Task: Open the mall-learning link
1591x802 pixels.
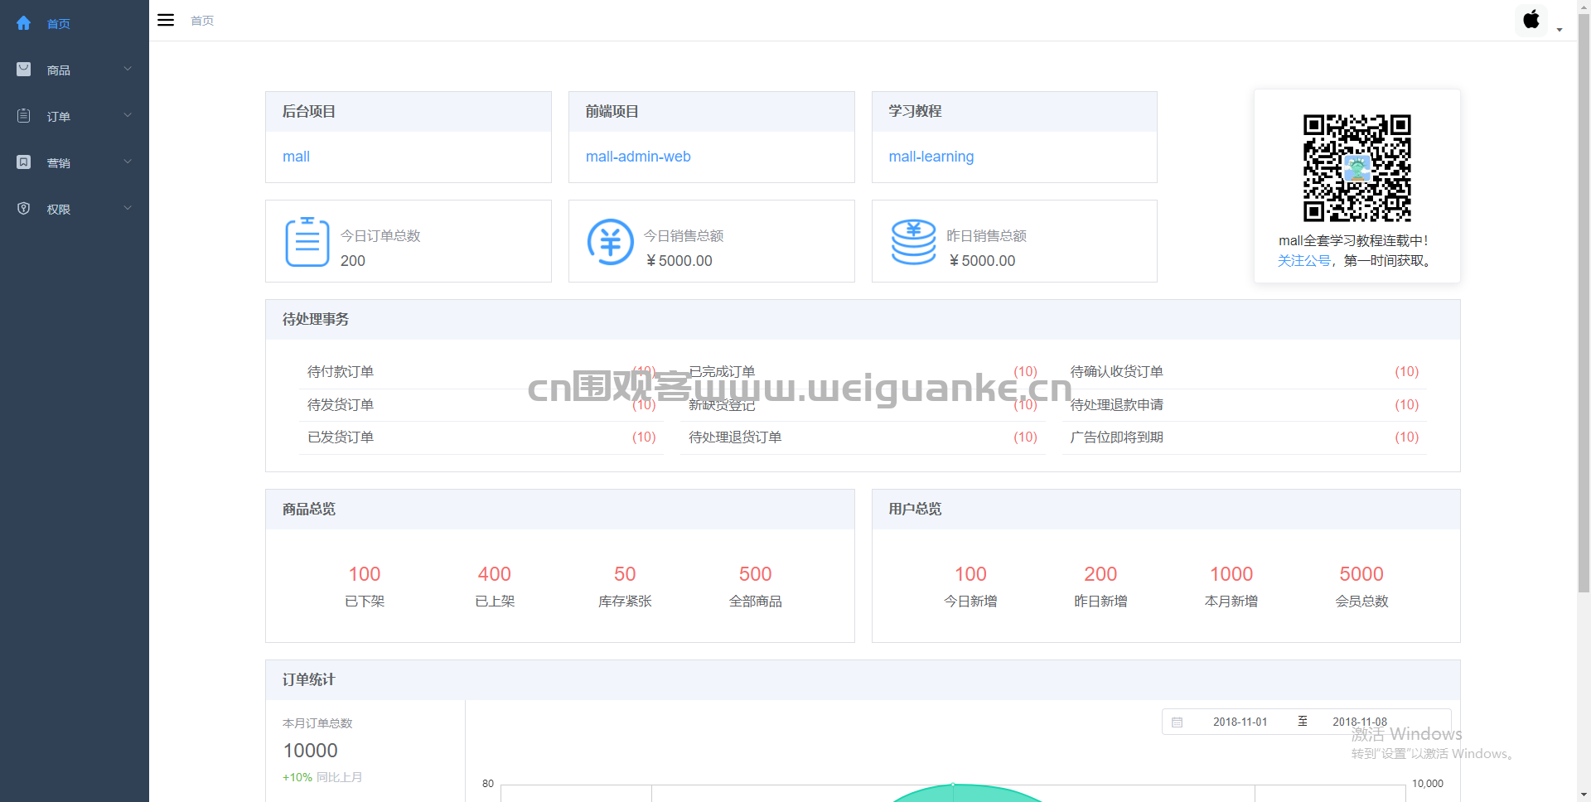Action: click(x=931, y=157)
